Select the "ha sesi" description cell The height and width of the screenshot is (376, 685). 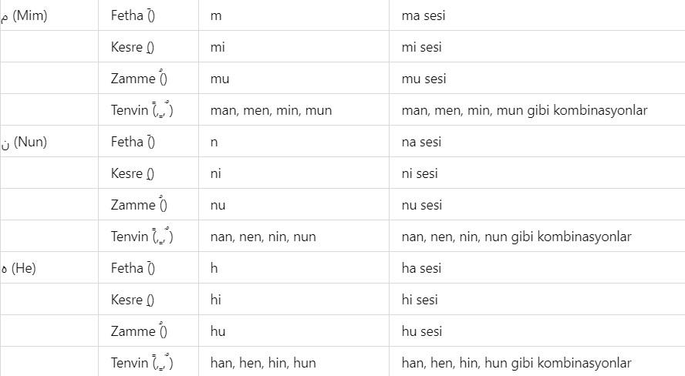(x=422, y=268)
